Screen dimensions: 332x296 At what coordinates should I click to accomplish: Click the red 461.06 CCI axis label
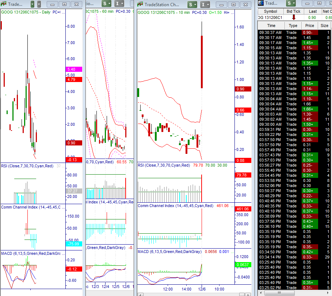[x=243, y=209]
